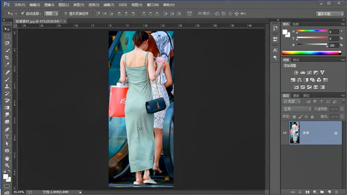Select the Hand tool

tap(7, 158)
